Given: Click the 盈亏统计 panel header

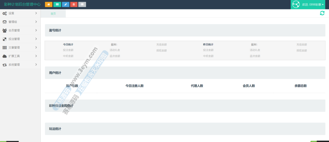Looking at the screenshot, I should click(x=55, y=30).
